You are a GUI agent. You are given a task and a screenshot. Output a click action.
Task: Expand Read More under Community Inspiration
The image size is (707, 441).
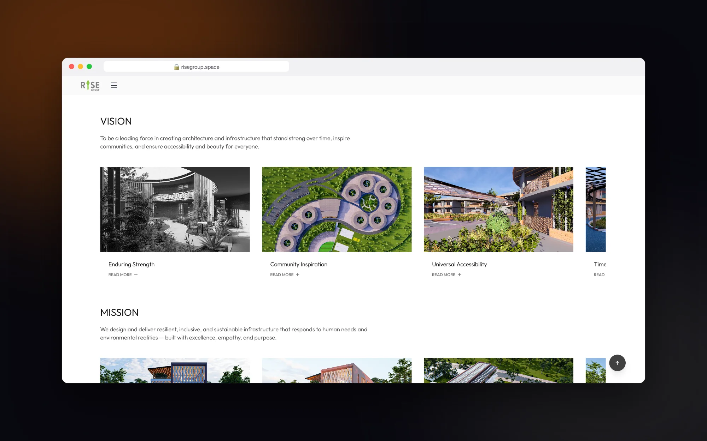coord(285,274)
